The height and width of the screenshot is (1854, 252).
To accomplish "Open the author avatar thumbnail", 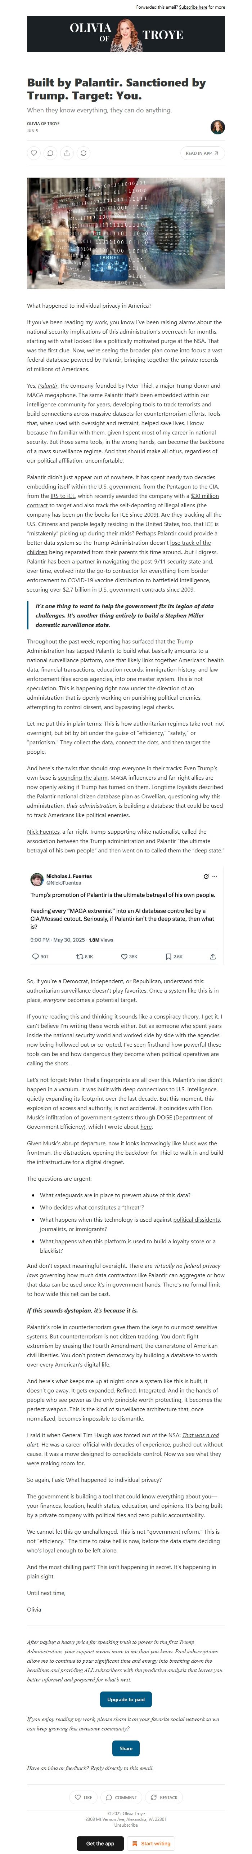I will (217, 128).
